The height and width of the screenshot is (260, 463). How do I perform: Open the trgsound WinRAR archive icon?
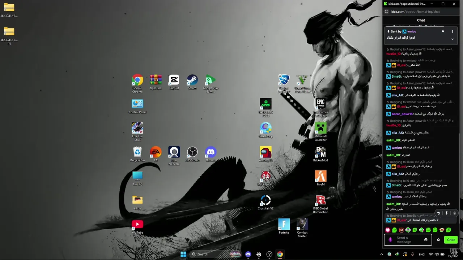(156, 82)
